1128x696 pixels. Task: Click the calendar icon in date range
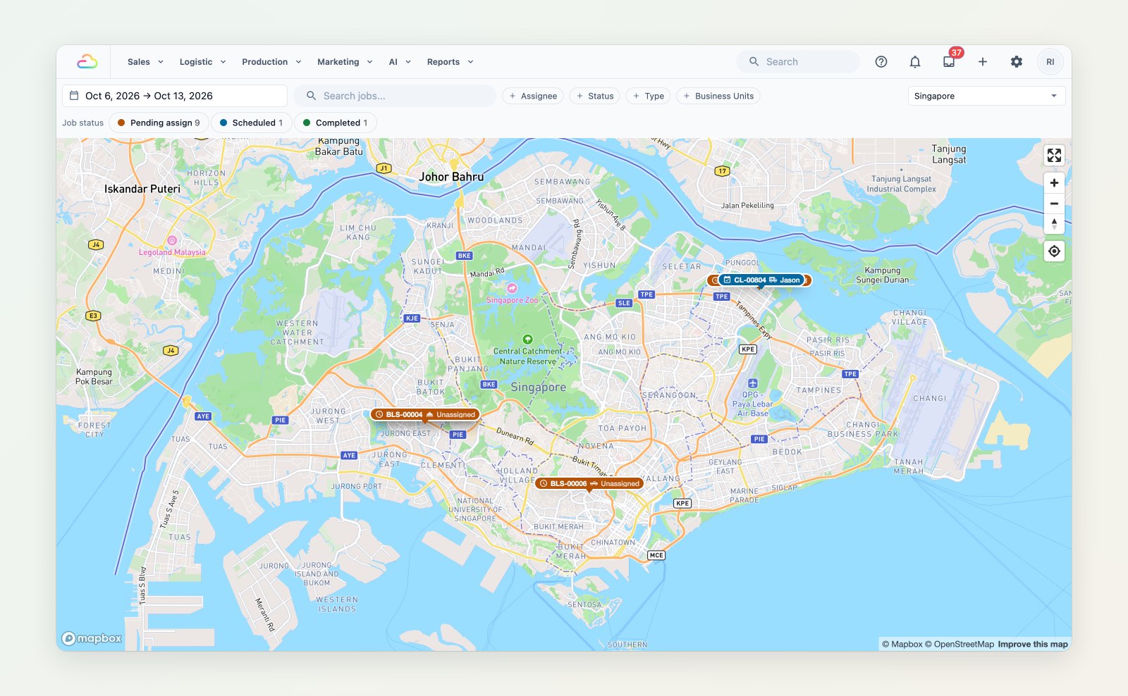pos(74,96)
